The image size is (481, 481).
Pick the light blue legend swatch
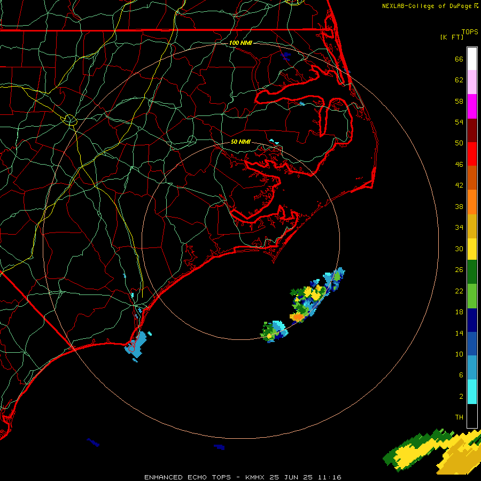472,368
